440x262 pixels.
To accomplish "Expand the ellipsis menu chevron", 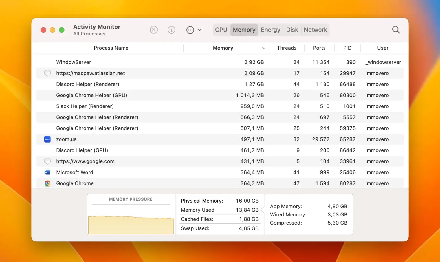I will (x=199, y=30).
